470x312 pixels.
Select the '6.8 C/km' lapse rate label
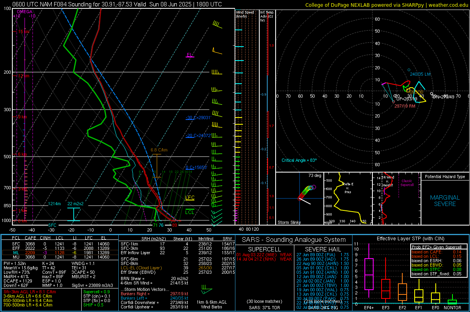159,150
